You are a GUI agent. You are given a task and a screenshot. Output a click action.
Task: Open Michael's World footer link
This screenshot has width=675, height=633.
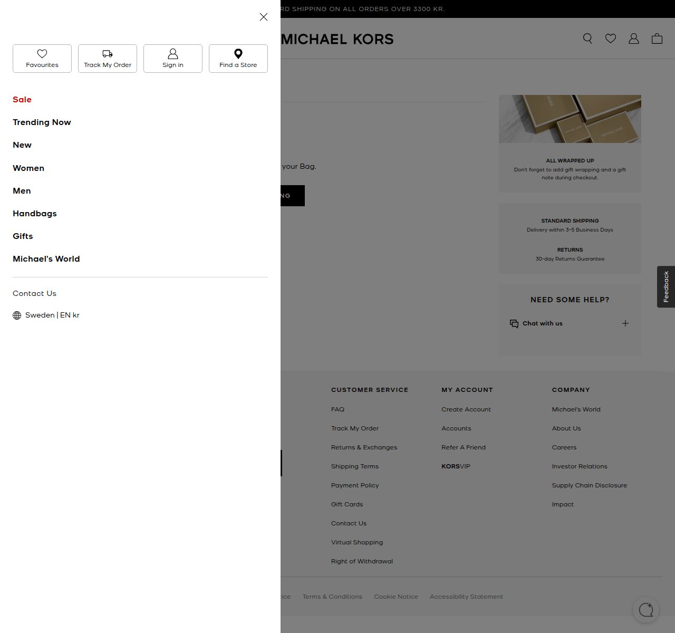click(576, 409)
